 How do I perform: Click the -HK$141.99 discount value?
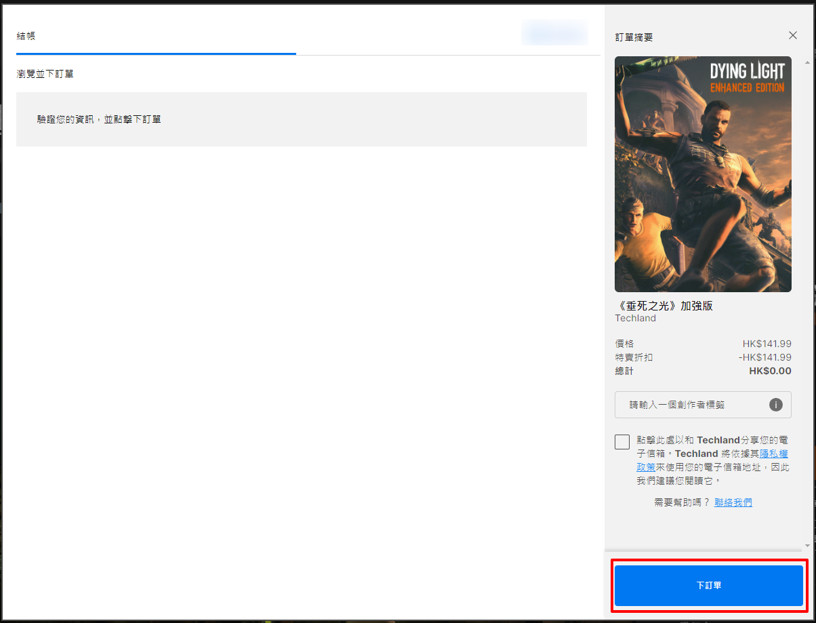pyautogui.click(x=764, y=357)
